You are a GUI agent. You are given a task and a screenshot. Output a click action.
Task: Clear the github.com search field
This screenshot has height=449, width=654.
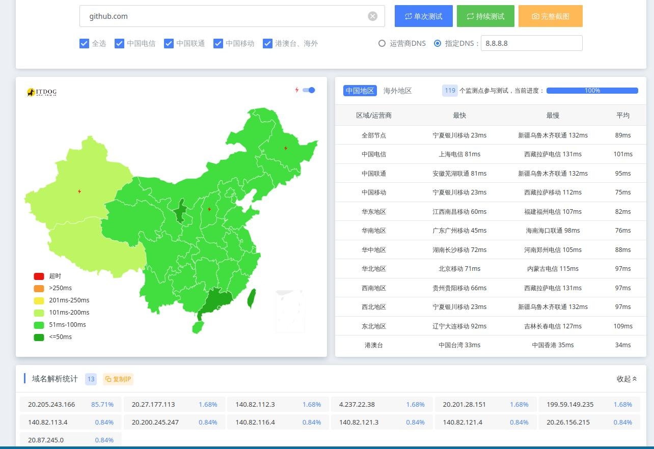[x=372, y=16]
